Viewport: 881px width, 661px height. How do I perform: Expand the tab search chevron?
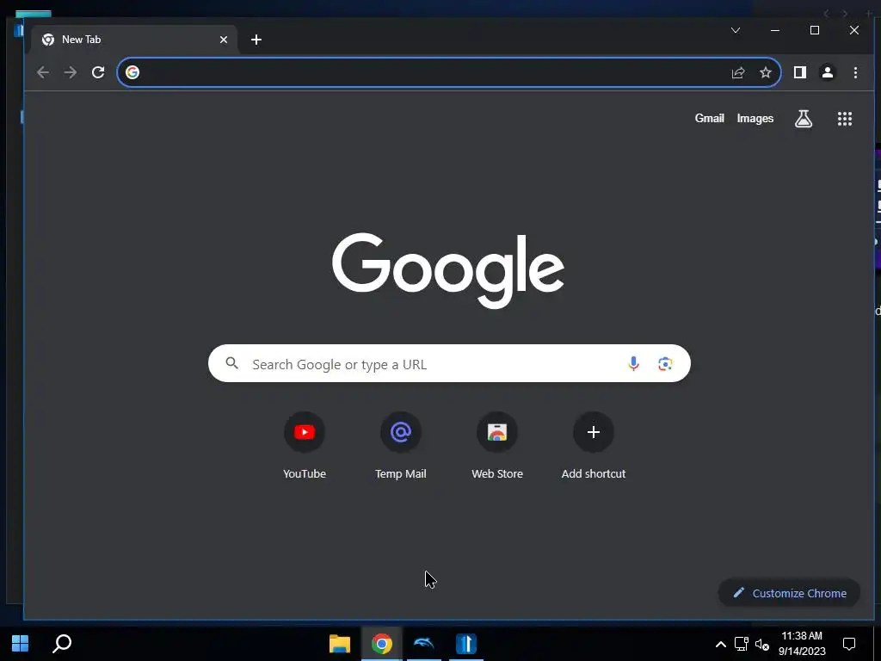point(736,30)
